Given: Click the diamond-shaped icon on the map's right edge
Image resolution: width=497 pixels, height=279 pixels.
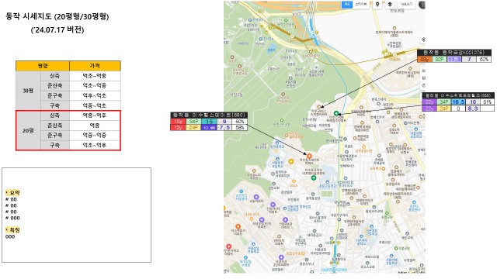Looking at the screenshot, I should pos(423,40).
